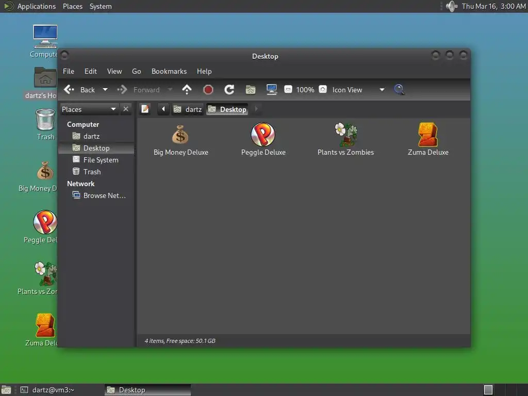This screenshot has height=396, width=528.
Task: Open the Help menu
Action: pyautogui.click(x=204, y=71)
